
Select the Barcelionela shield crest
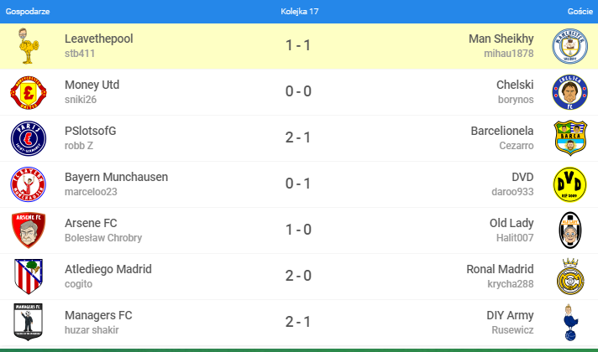click(x=570, y=137)
